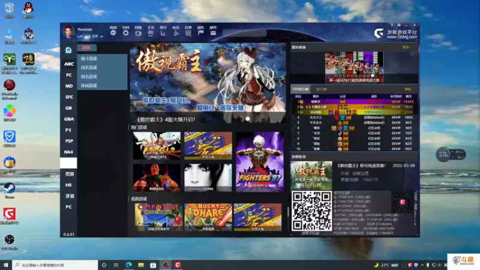The height and width of the screenshot is (270, 480).
Task: Click the game list vertical scrollbar
Action: pos(287,211)
